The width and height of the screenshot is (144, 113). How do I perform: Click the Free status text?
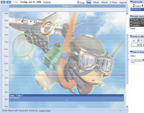(132, 62)
